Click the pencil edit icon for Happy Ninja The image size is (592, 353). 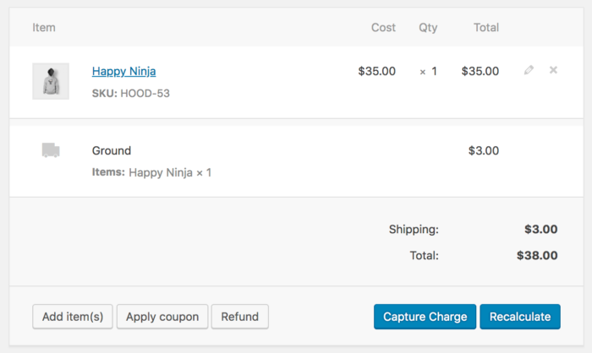coord(529,70)
